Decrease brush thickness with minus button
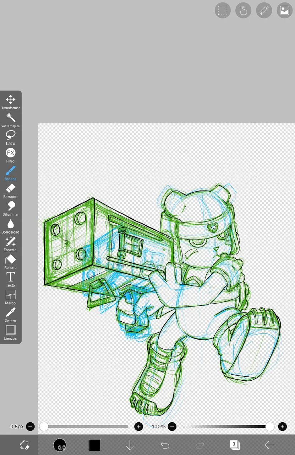This screenshot has height=455, width=295. [31, 426]
